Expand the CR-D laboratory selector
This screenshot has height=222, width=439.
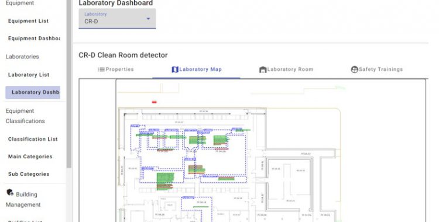[x=117, y=19]
